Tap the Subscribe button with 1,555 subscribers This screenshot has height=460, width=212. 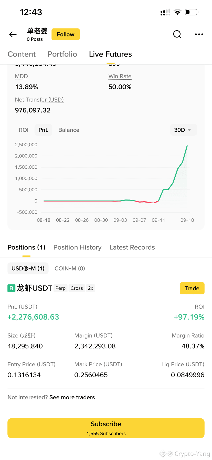(x=106, y=428)
